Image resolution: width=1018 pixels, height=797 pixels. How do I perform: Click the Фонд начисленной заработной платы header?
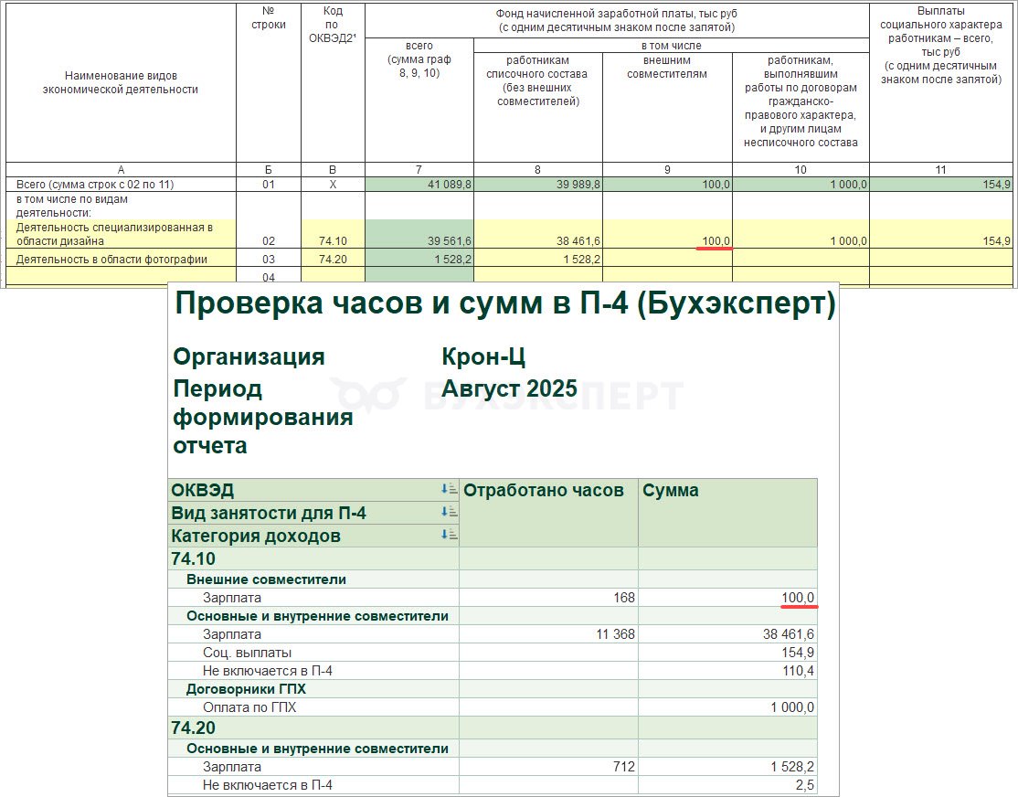click(617, 20)
